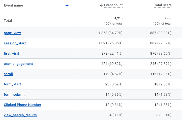Click the descending sort arrow beside Event count
Viewport: 182px width, 120px height.
tap(101, 5)
